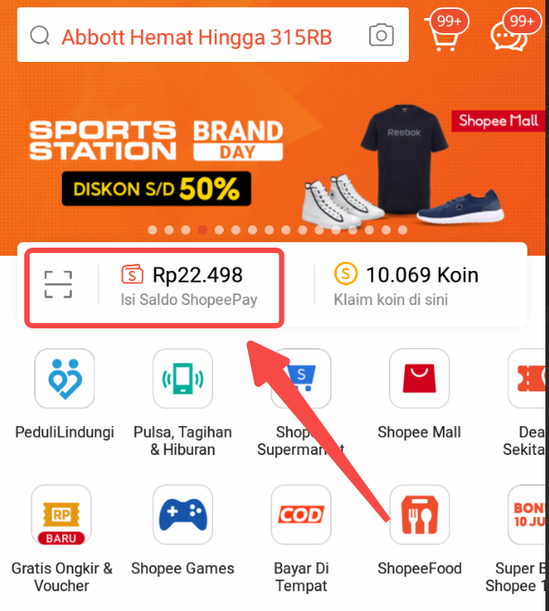The width and height of the screenshot is (549, 611).
Task: Tap the camera image search icon
Action: point(381,35)
